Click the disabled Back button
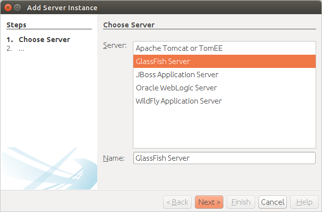 pos(177,202)
